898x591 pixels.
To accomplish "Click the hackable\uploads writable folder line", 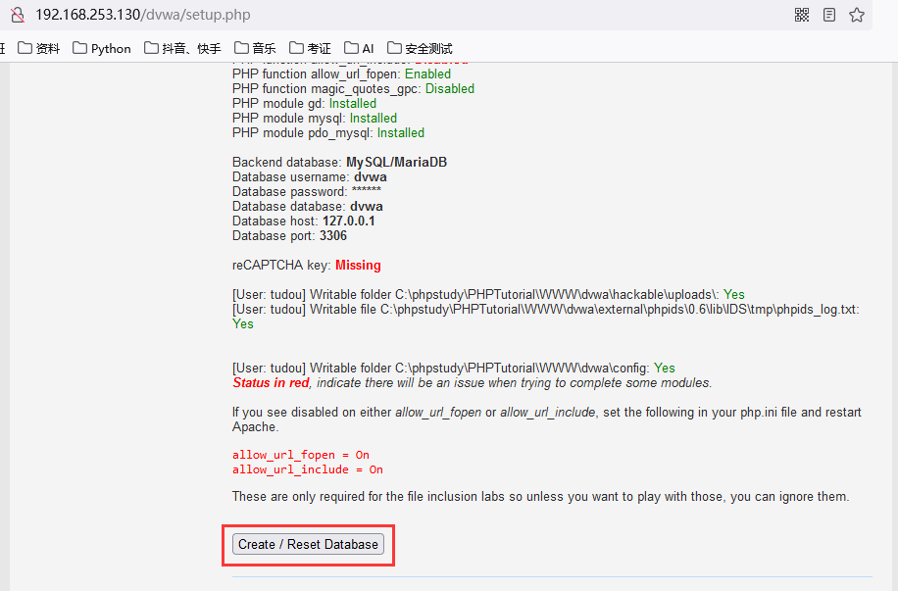I will point(488,294).
